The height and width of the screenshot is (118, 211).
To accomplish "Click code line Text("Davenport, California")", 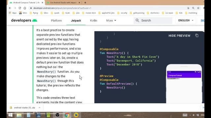I will (131, 61).
